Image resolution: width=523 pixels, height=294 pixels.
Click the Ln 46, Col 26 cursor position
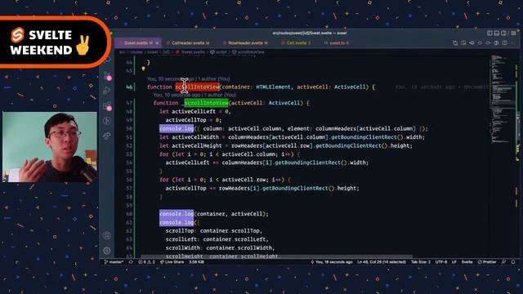pyautogui.click(x=382, y=262)
